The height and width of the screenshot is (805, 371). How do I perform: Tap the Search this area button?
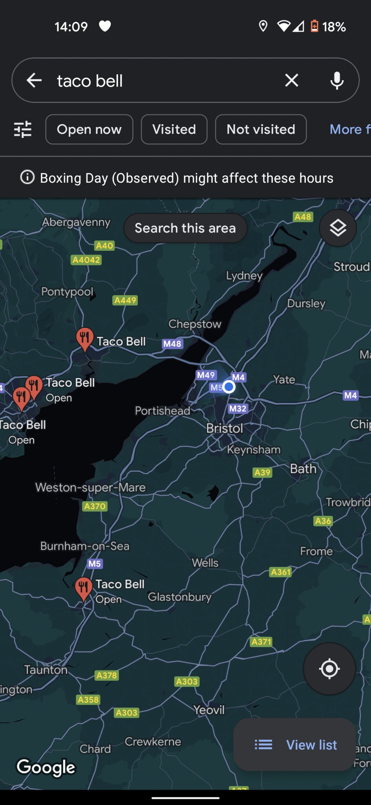point(185,228)
